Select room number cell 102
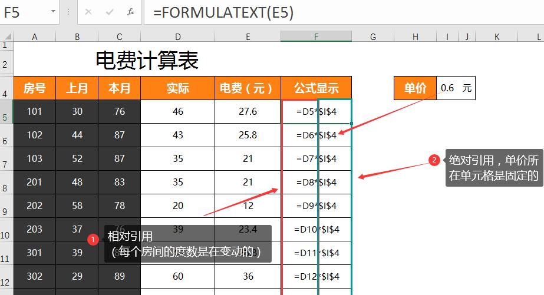544x295 pixels. (34, 135)
